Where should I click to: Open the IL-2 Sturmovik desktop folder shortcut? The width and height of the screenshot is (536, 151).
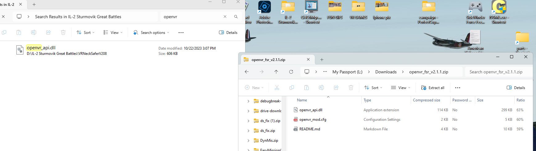(288, 12)
